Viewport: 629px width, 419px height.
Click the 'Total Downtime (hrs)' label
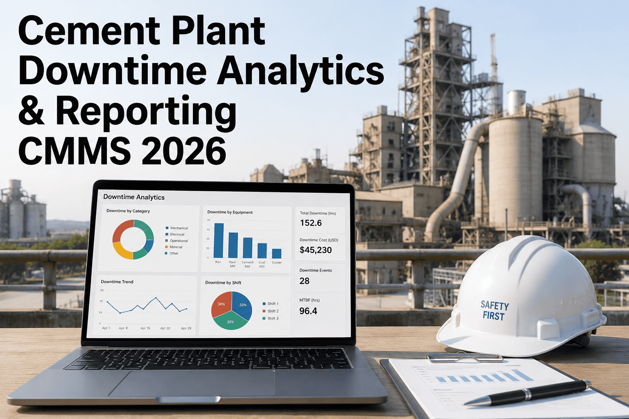tap(318, 213)
